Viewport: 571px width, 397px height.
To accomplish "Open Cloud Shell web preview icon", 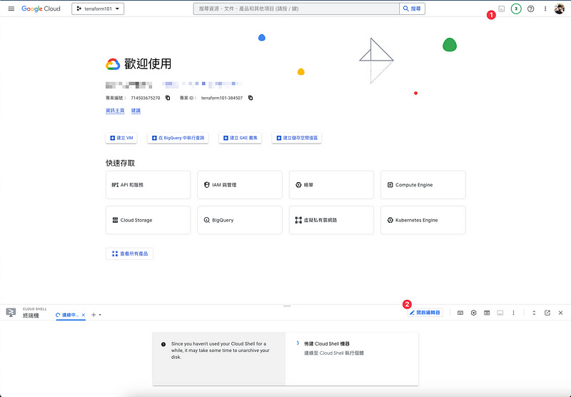I will pos(487,313).
